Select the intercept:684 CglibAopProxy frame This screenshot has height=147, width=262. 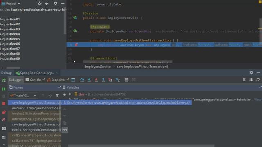tap(35, 119)
